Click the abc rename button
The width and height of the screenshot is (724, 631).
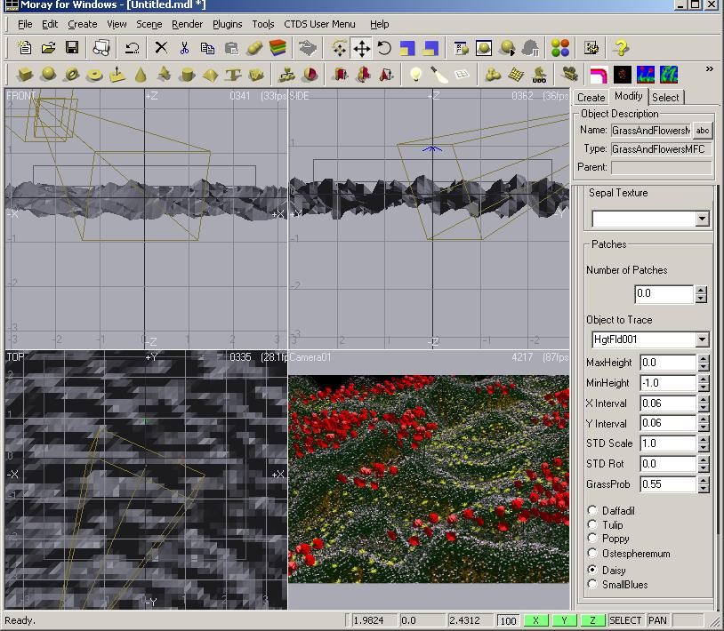pyautogui.click(x=703, y=131)
